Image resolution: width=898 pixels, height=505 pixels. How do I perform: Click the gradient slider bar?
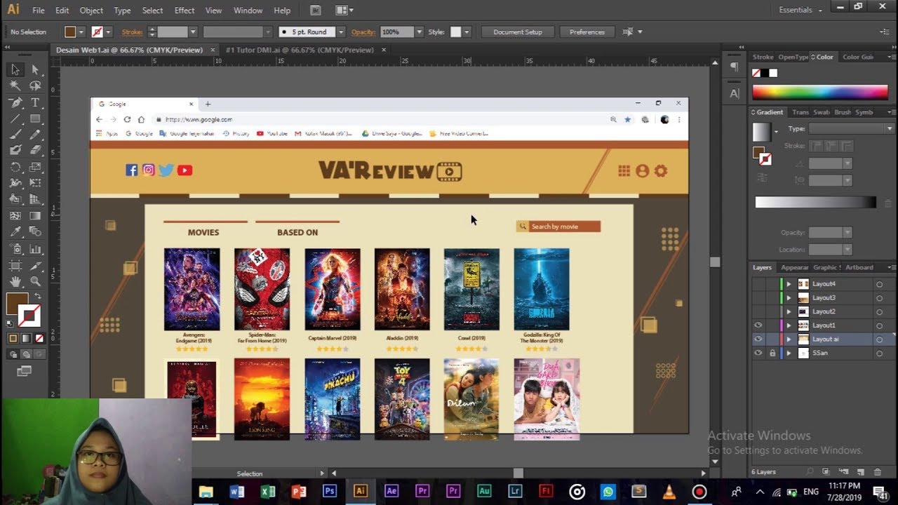pos(815,202)
